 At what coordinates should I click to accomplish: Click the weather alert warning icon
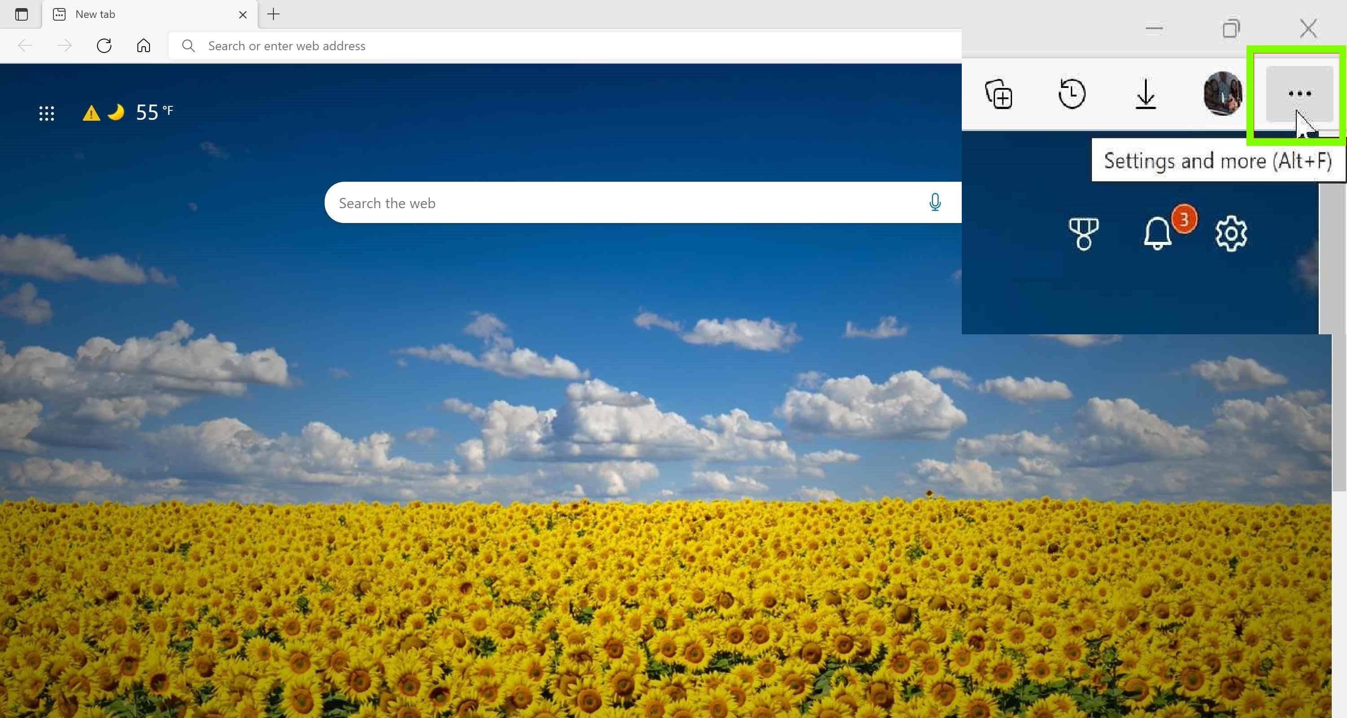(x=91, y=113)
